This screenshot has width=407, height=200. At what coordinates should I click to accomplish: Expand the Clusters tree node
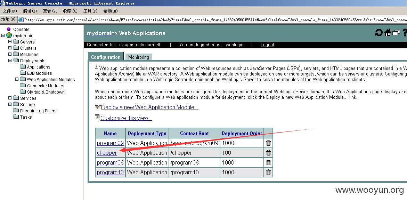(10, 48)
